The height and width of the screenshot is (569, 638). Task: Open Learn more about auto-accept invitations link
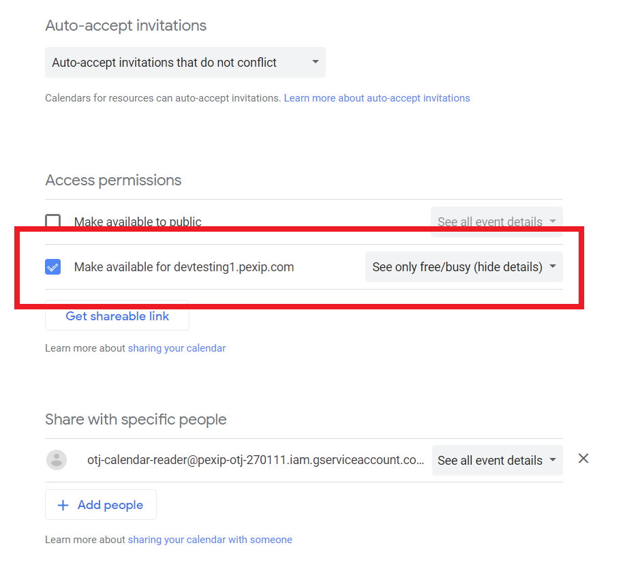click(x=377, y=98)
